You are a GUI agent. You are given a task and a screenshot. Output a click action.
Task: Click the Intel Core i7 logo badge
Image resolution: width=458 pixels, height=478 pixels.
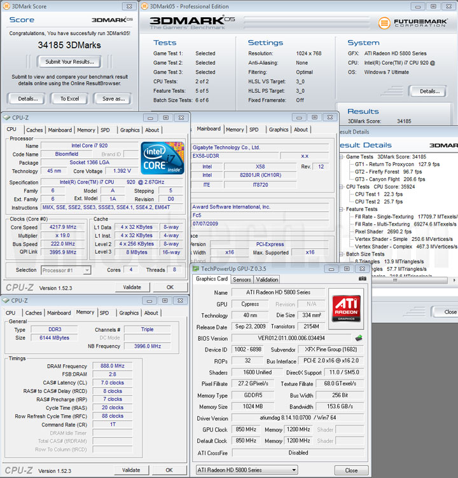162,158
